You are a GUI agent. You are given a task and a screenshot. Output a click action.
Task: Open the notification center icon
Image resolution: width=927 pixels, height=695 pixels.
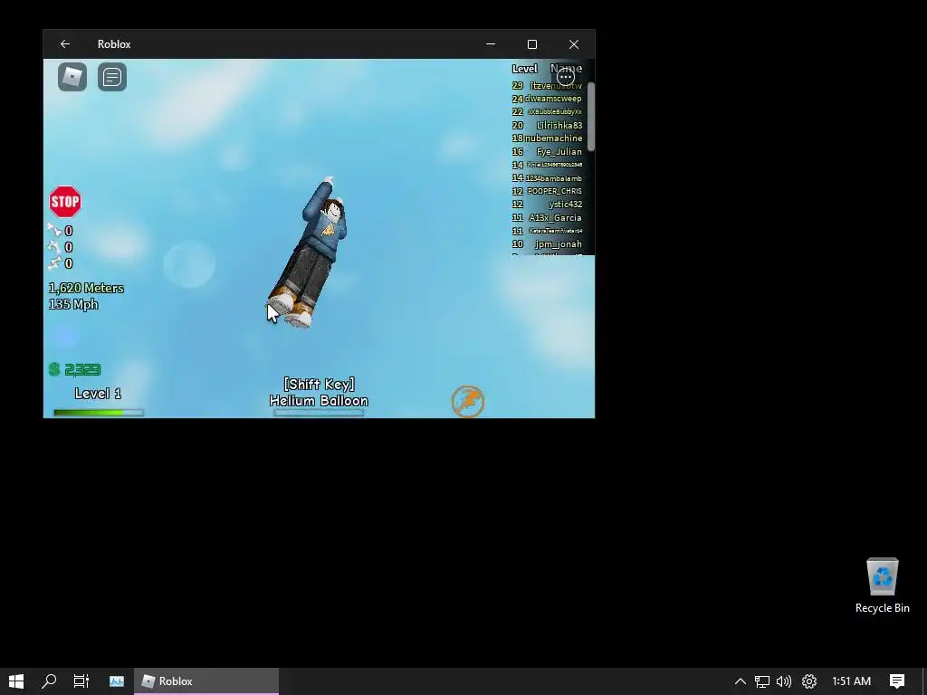(x=897, y=681)
